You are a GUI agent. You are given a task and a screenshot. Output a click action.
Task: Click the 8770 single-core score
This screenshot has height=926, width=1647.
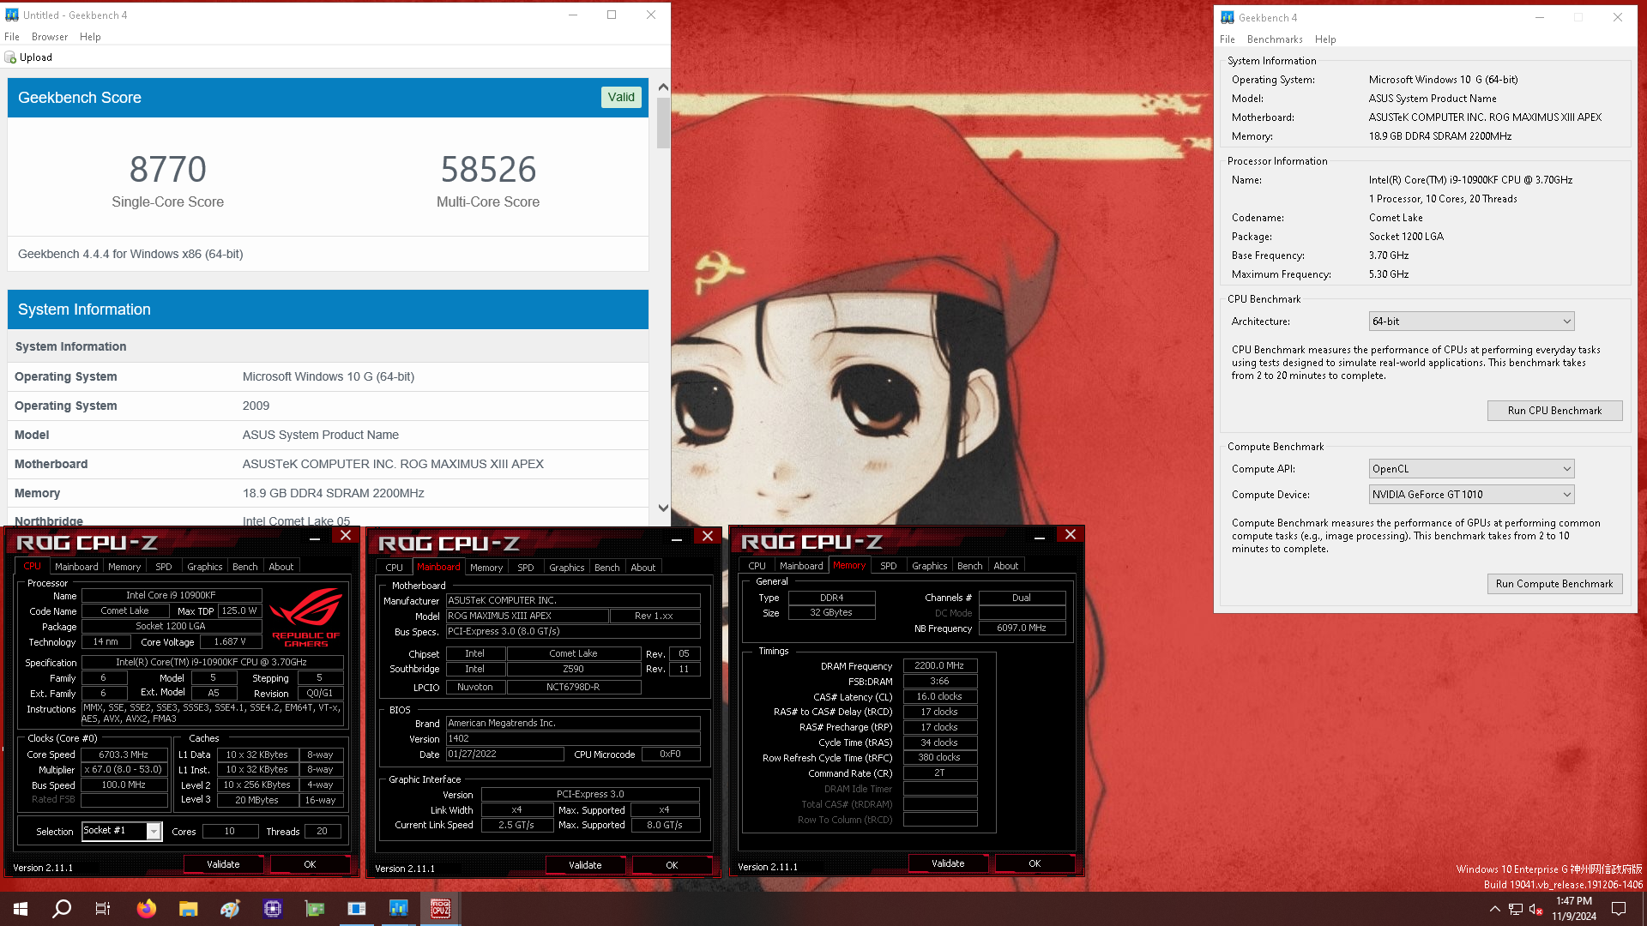tap(168, 169)
